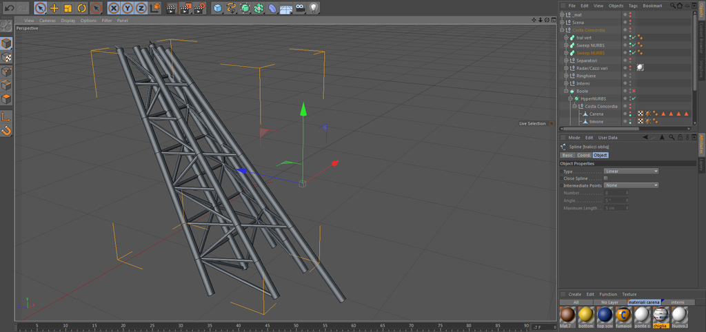Open viewport Filter menu
Image resolution: width=706 pixels, height=332 pixels.
click(107, 21)
